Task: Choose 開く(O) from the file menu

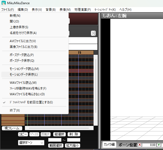Action: click(x=34, y=21)
